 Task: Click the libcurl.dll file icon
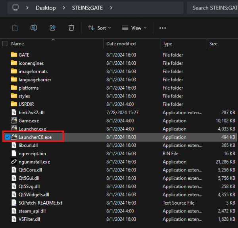coord(14,145)
